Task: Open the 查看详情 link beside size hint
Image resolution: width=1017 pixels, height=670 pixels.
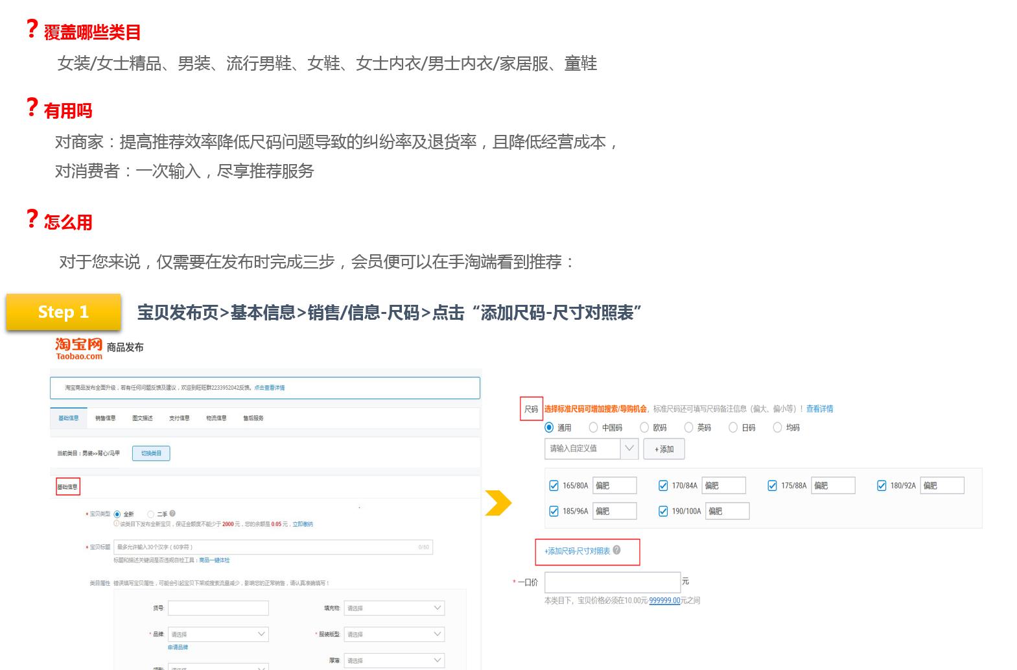Action: click(x=819, y=409)
